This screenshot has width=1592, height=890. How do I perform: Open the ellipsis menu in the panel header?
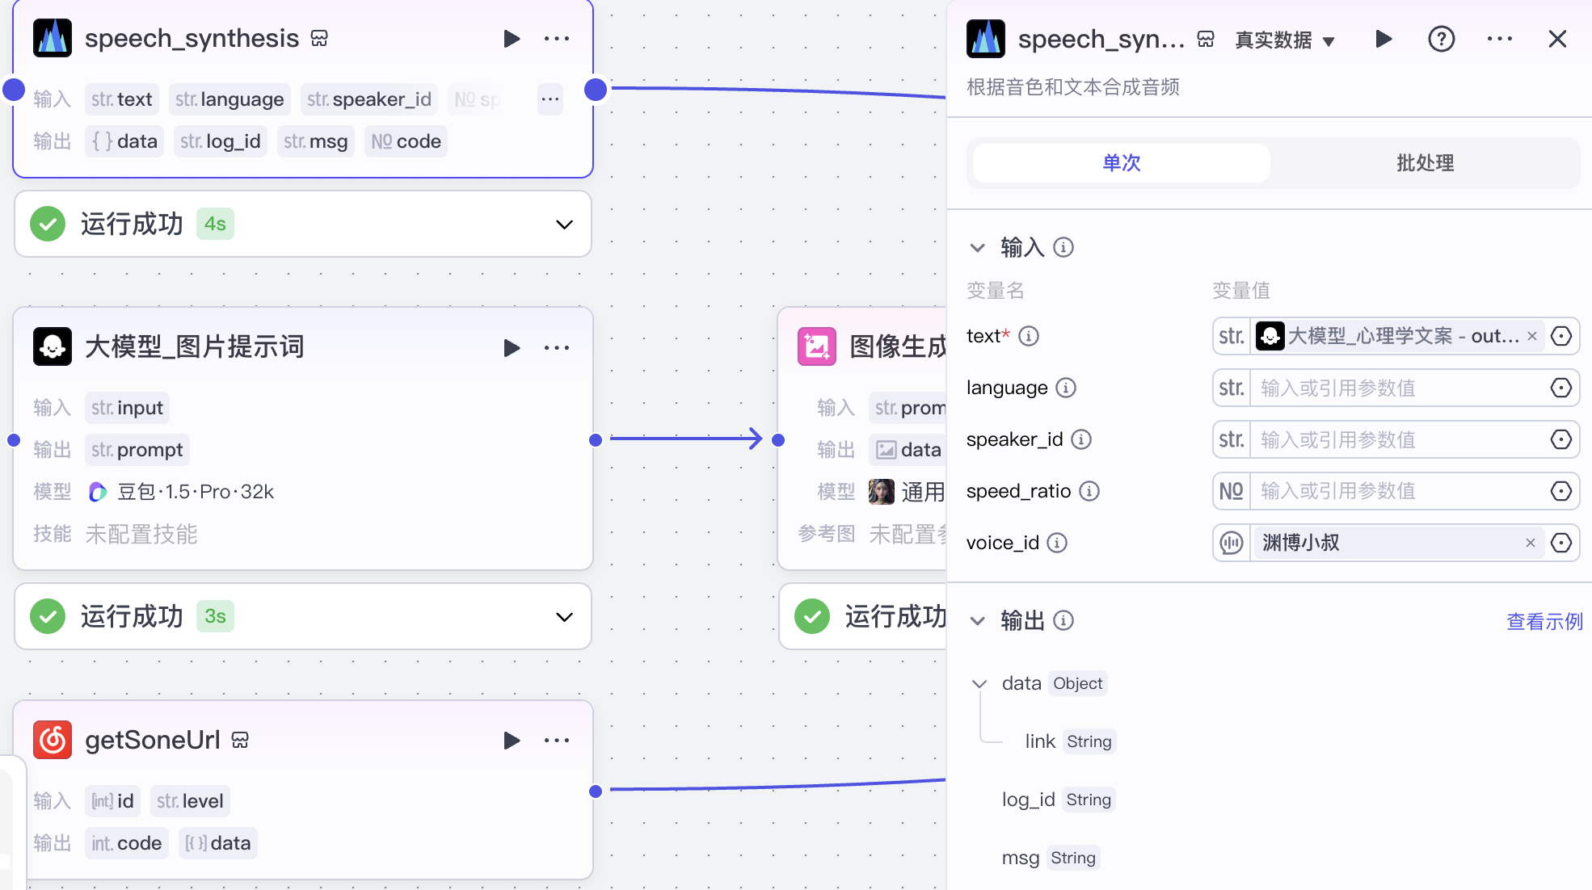(x=1500, y=38)
